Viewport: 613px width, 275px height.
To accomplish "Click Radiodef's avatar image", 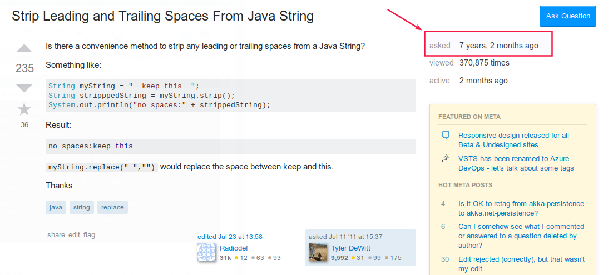I will point(207,252).
